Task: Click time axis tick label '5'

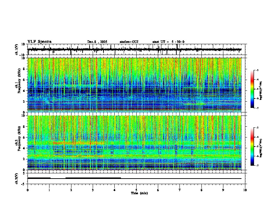Action: point(136,190)
